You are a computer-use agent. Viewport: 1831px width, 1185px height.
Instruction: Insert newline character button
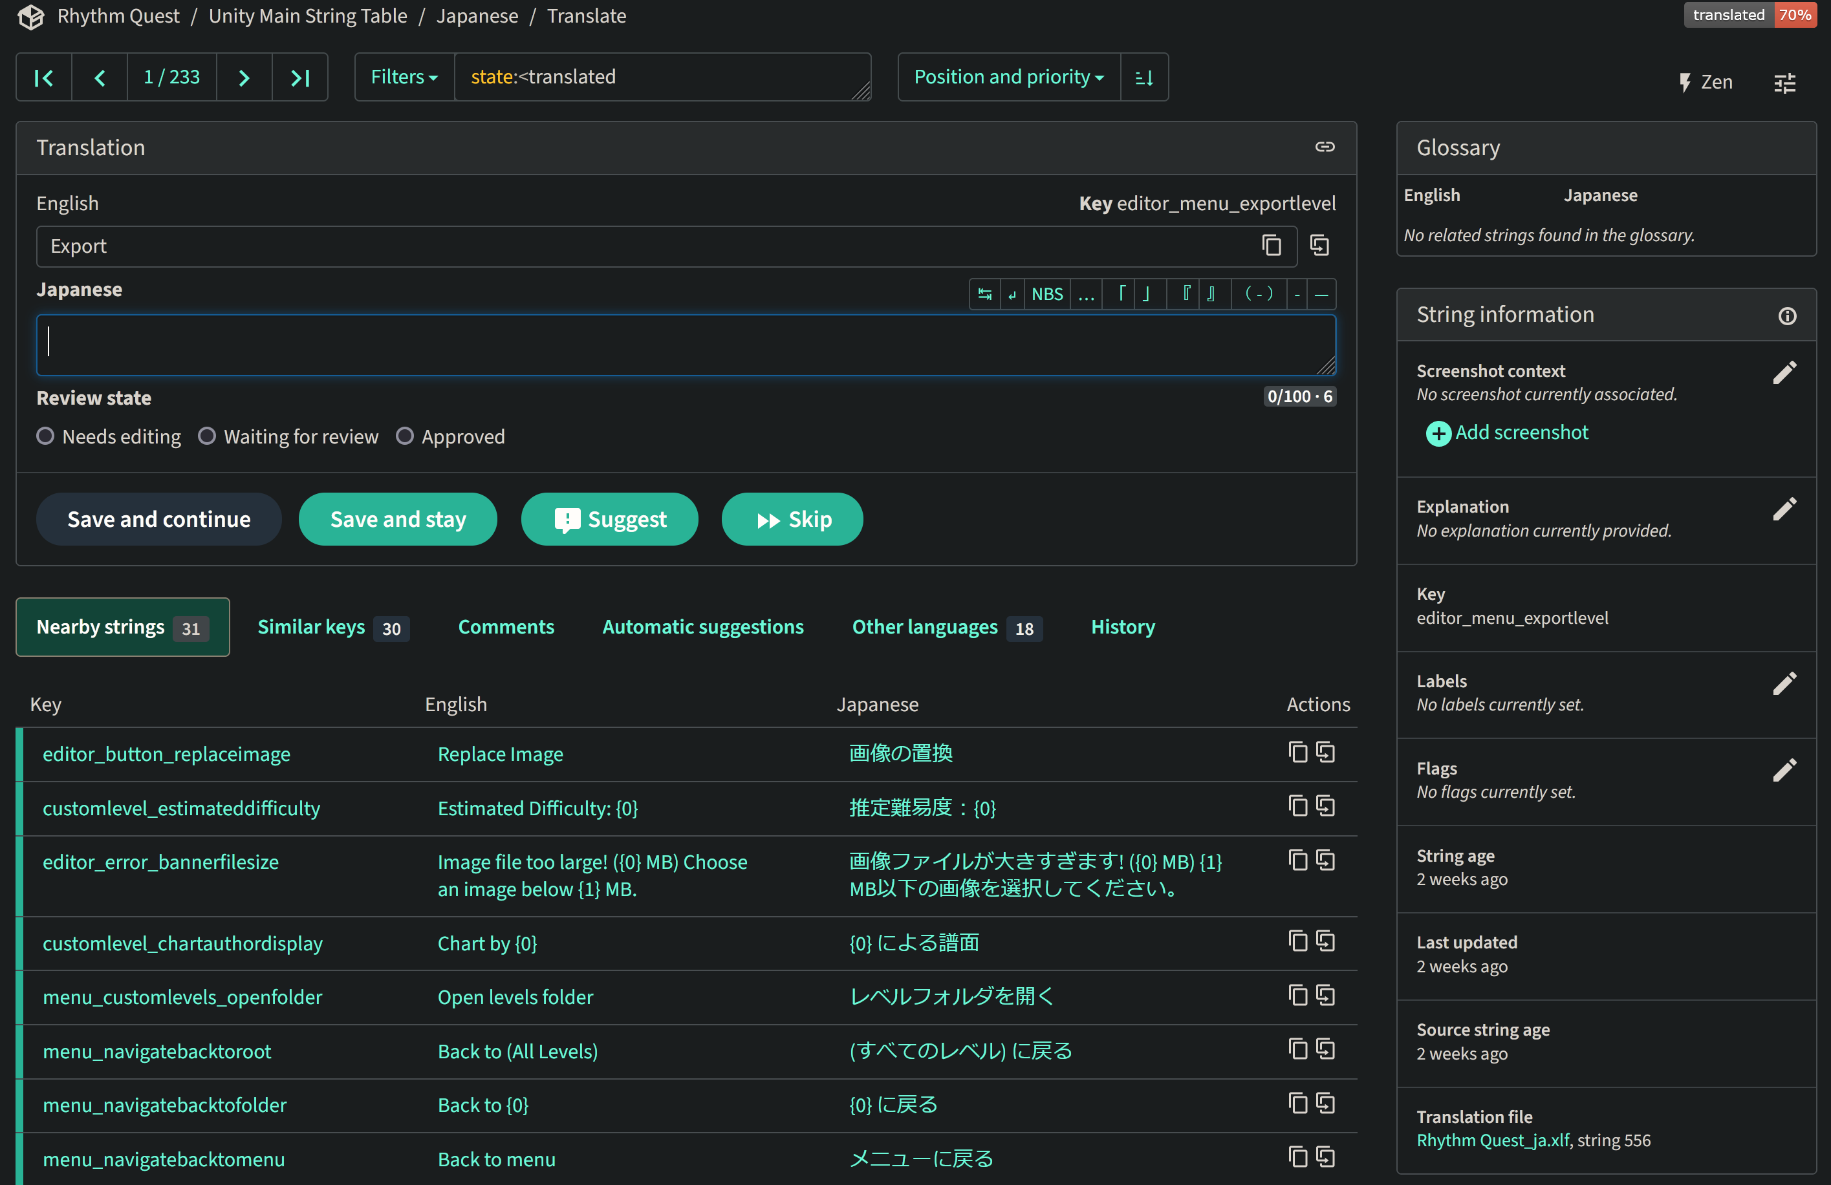point(1012,294)
